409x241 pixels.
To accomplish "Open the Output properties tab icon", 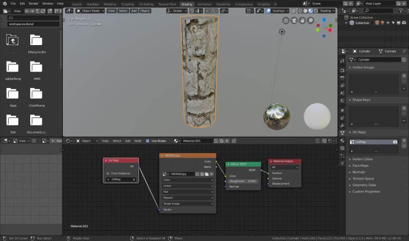I will click(342, 78).
